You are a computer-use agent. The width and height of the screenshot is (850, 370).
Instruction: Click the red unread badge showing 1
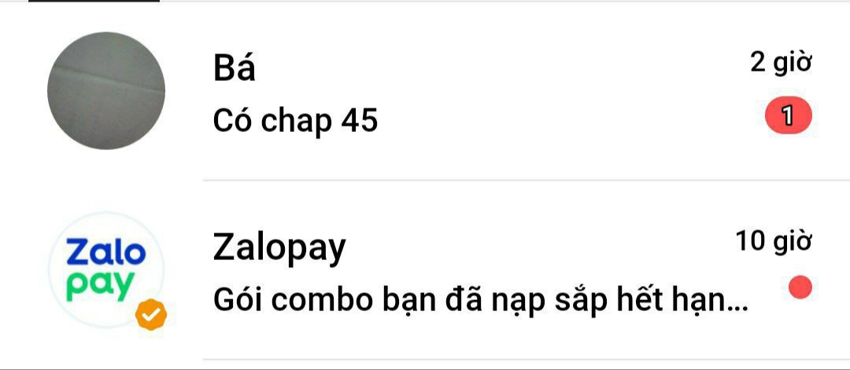(x=788, y=116)
